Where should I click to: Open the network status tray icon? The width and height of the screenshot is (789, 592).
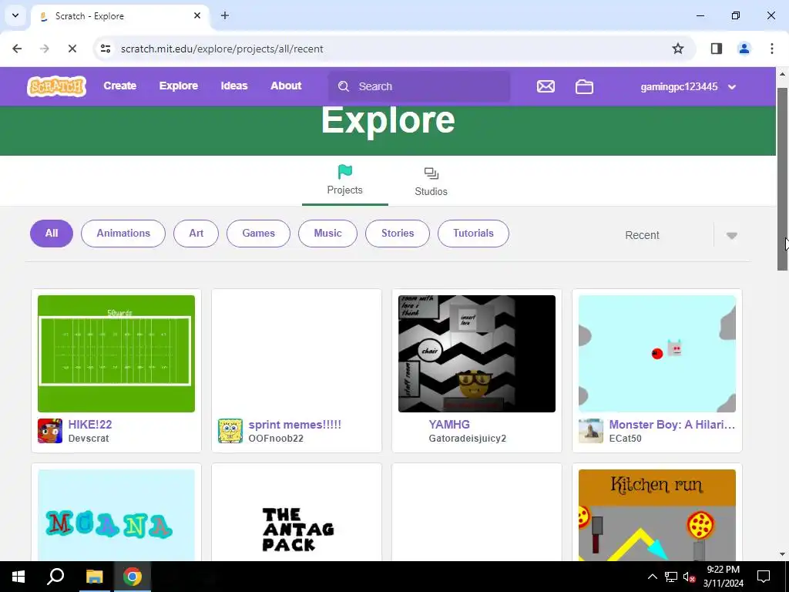pos(670,577)
